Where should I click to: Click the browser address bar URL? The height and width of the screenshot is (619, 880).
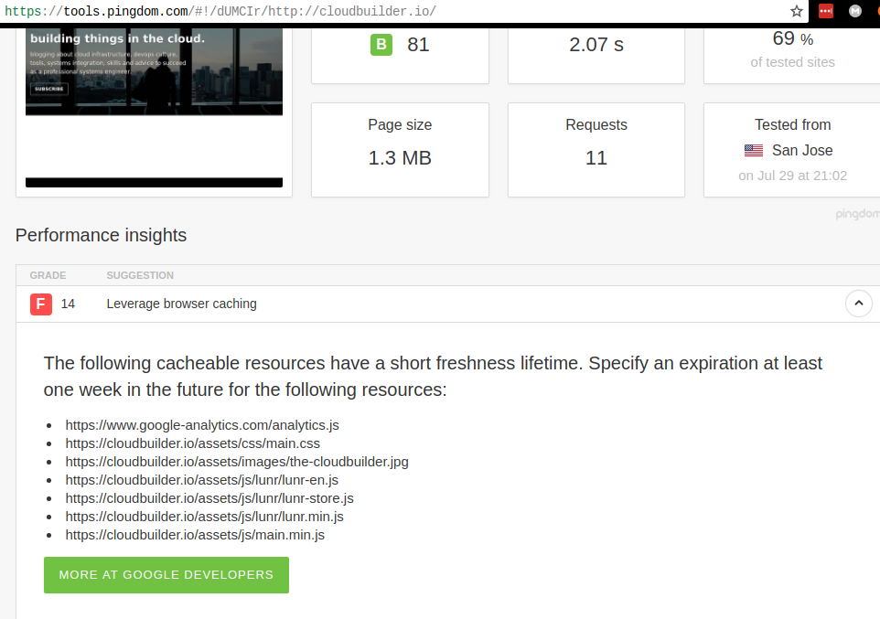pyautogui.click(x=220, y=11)
